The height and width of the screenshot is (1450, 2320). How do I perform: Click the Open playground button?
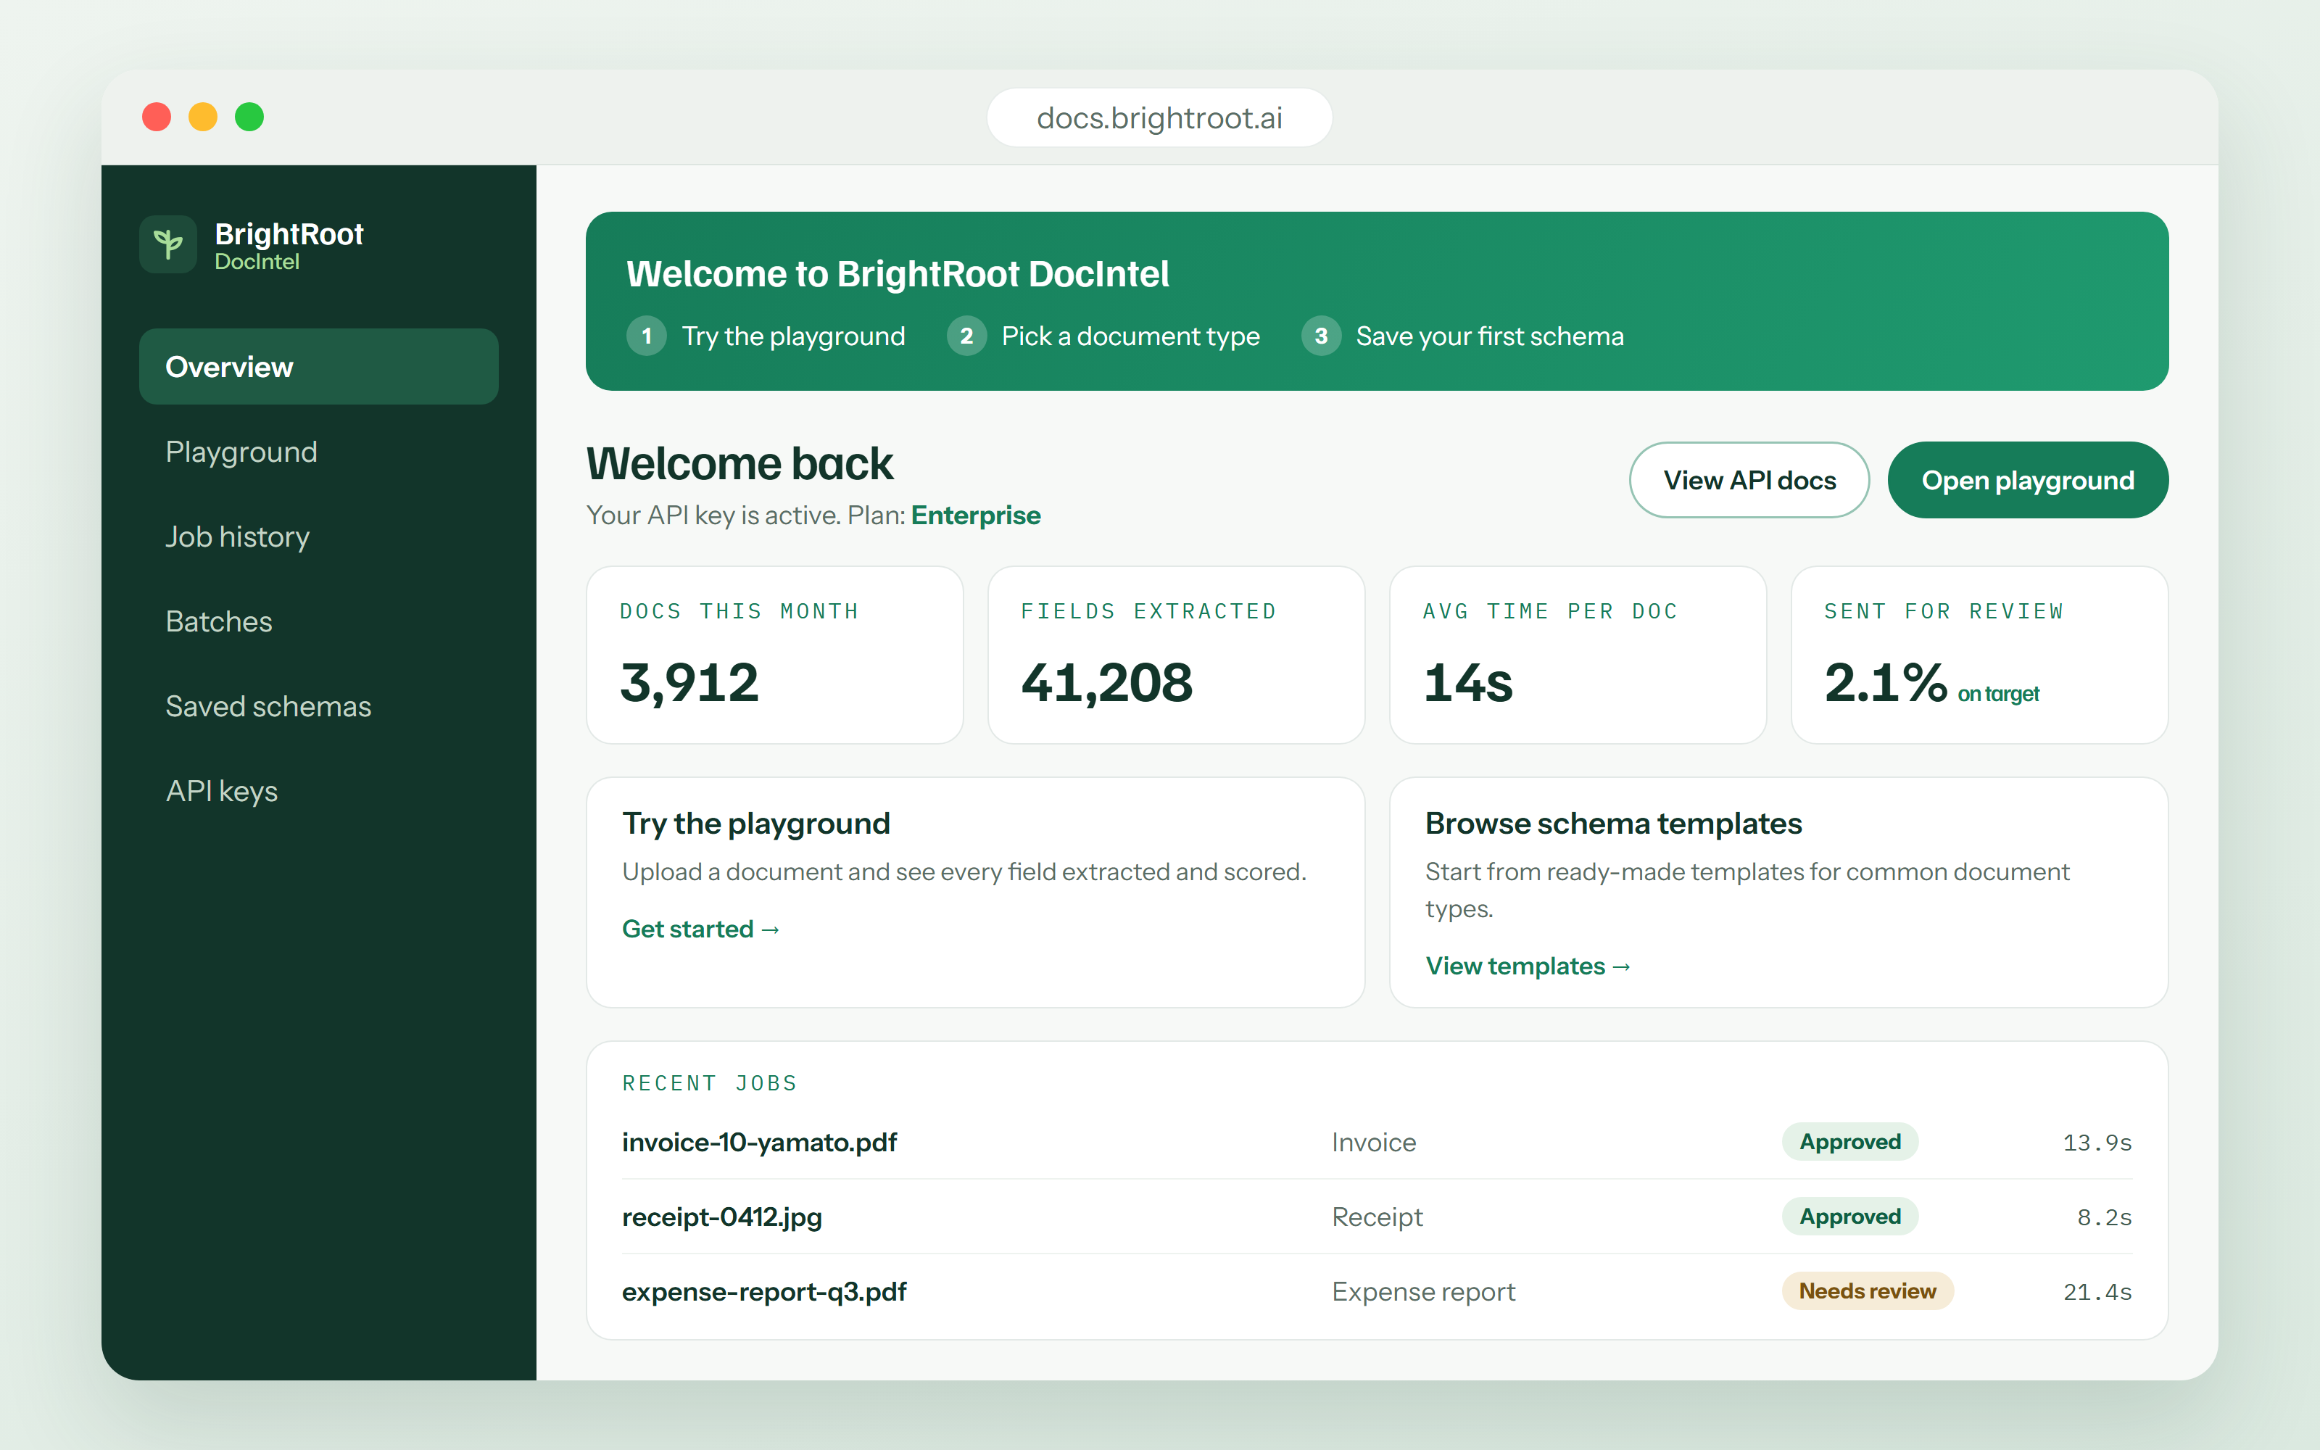(2028, 479)
